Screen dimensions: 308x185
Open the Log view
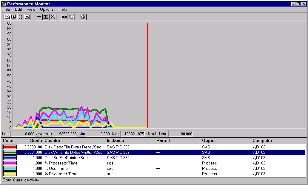(21, 17)
